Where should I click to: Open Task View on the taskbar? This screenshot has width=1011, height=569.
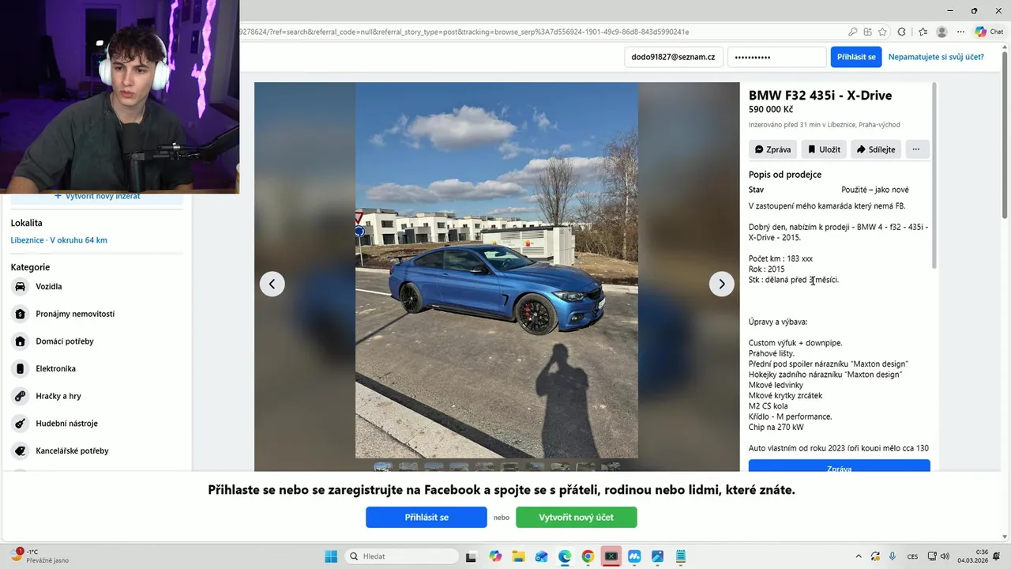coord(472,556)
